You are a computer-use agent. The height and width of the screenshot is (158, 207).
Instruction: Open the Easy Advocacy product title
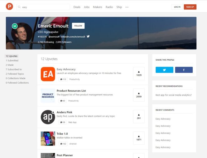coord(66,69)
